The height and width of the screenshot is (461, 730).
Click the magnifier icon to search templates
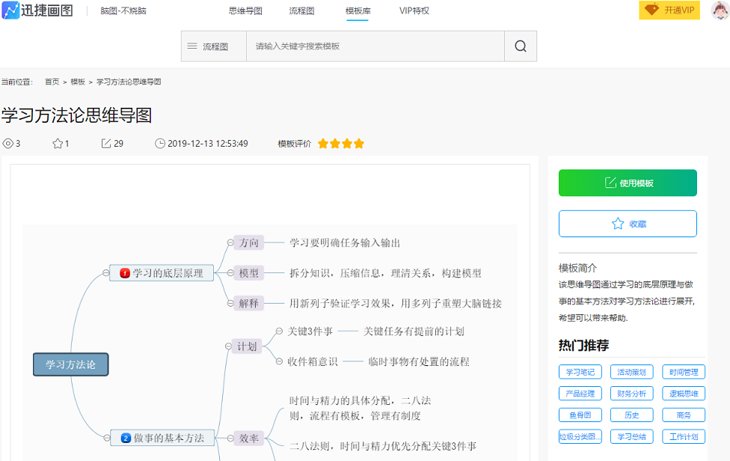point(520,46)
